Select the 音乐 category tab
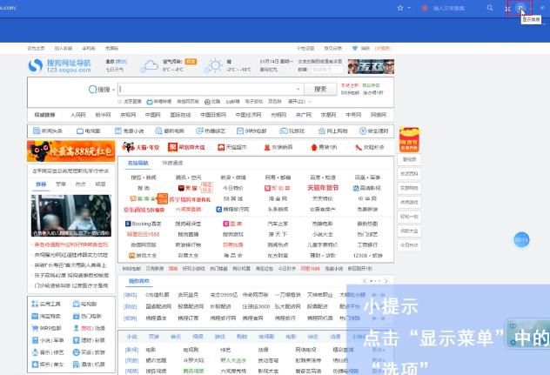550x375 pixels. (176, 337)
